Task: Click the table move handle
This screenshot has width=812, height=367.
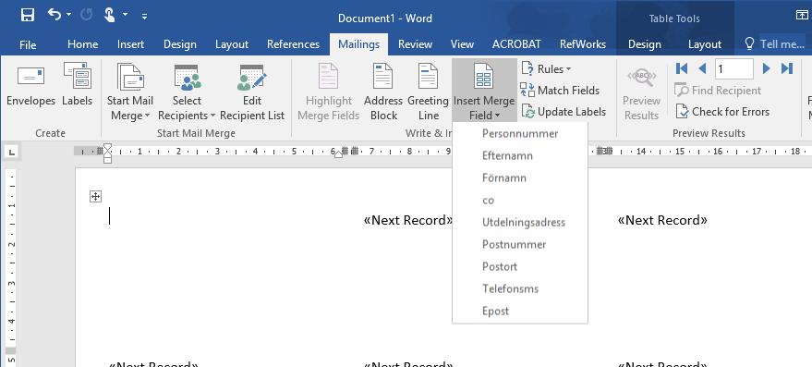Action: pyautogui.click(x=95, y=197)
